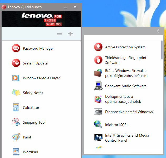The height and width of the screenshot is (158, 166).
Task: Choose 'ThinkVantage Fingerprint Software' text
Action: [126, 60]
